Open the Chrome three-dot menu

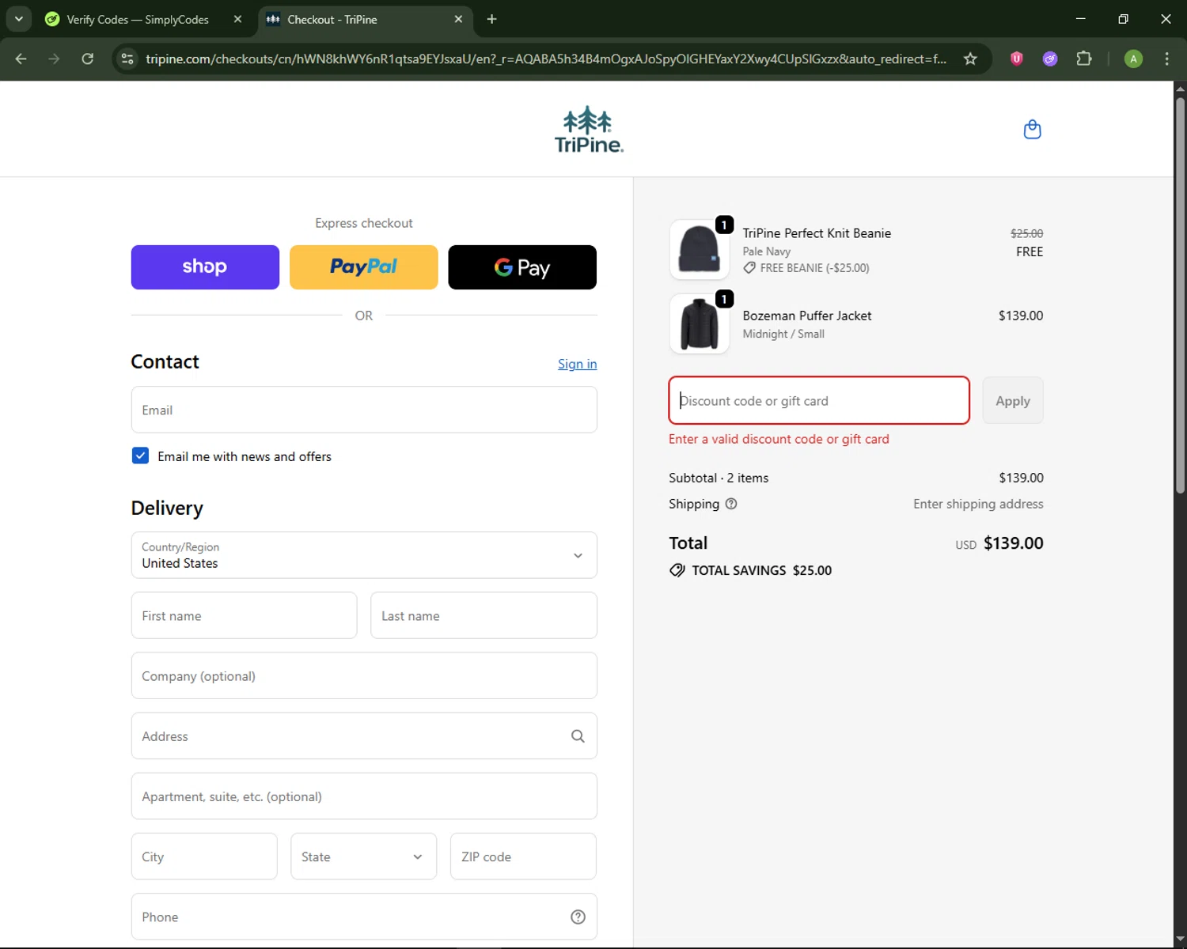click(x=1166, y=59)
